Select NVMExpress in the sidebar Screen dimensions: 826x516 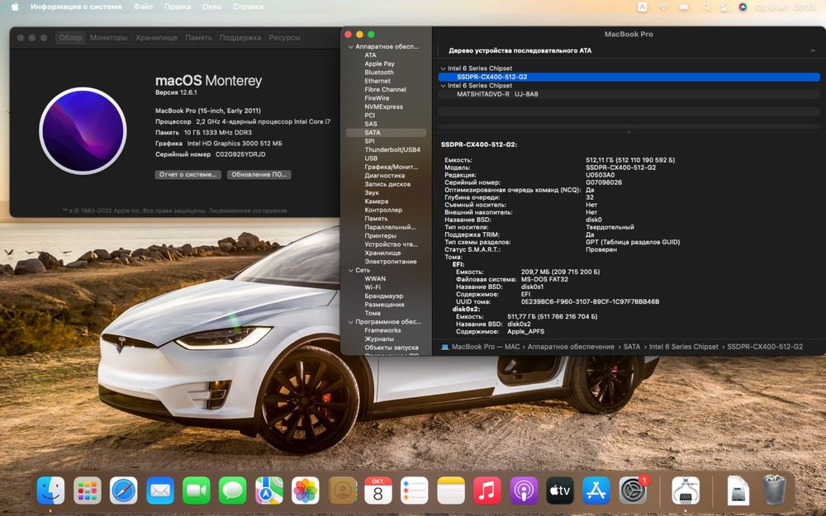point(383,107)
